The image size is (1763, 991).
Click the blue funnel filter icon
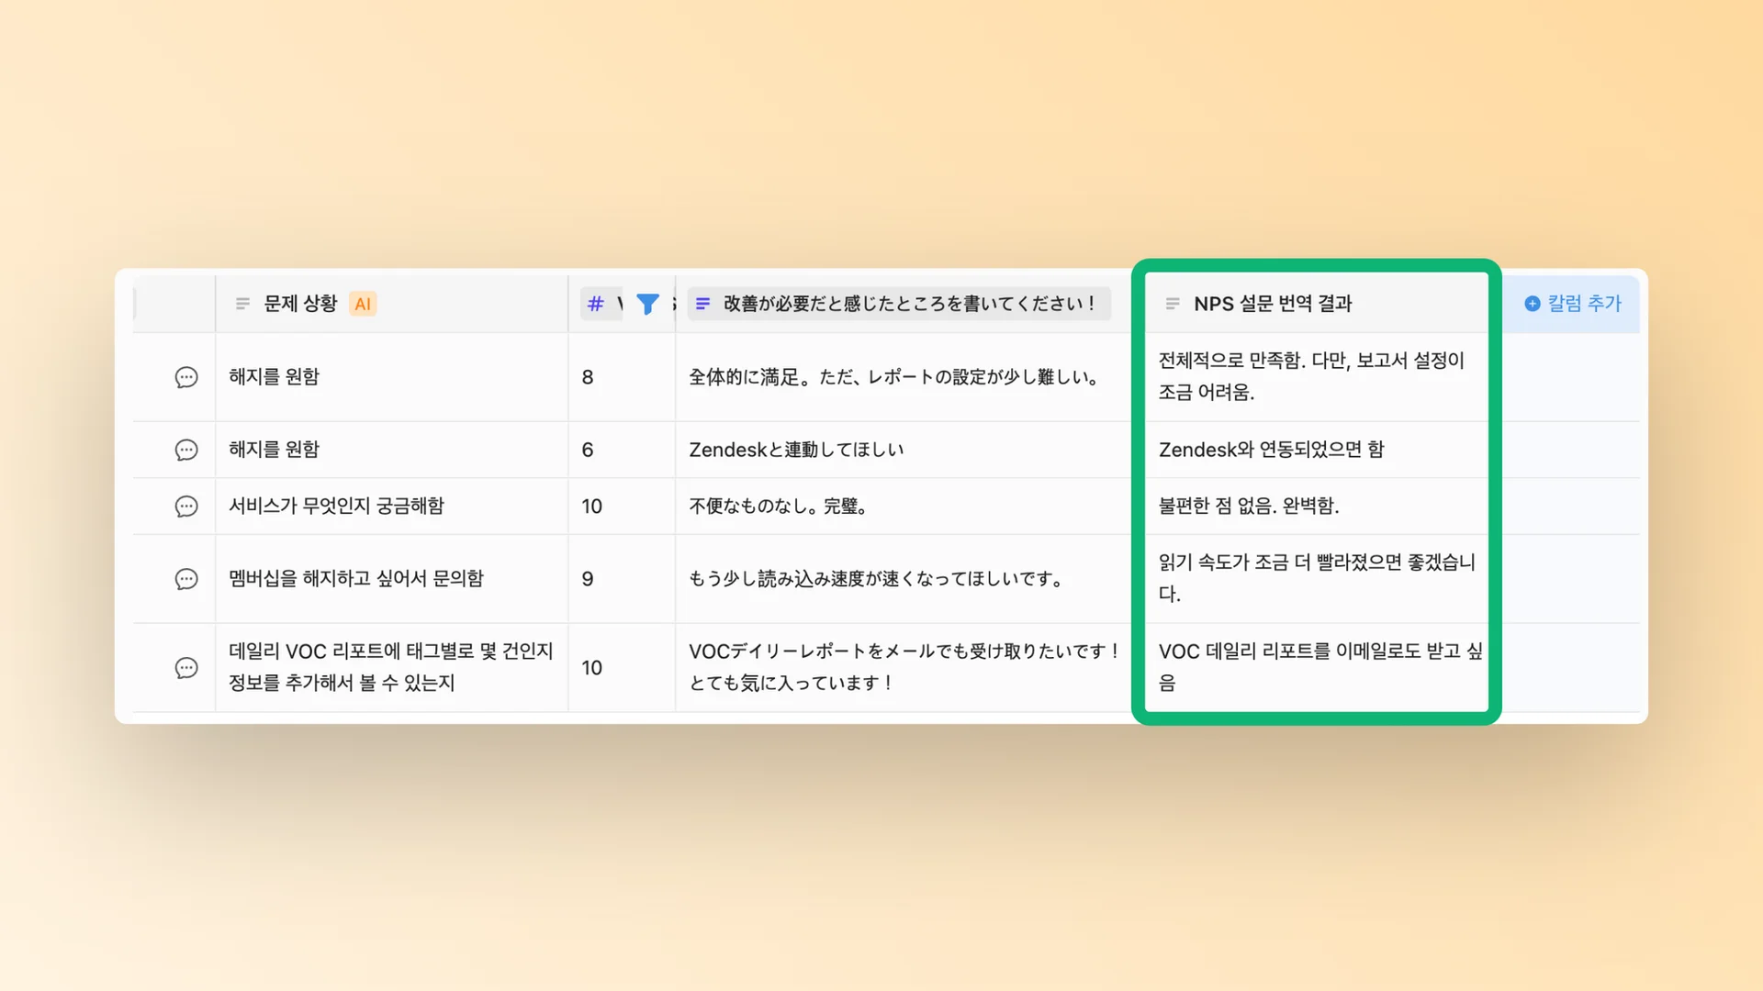[x=647, y=304]
